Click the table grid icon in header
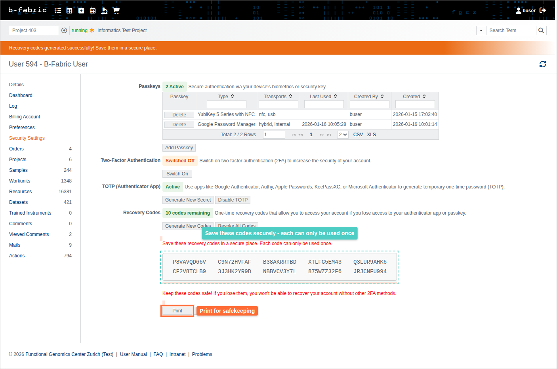This screenshot has width=557, height=369. (69, 11)
